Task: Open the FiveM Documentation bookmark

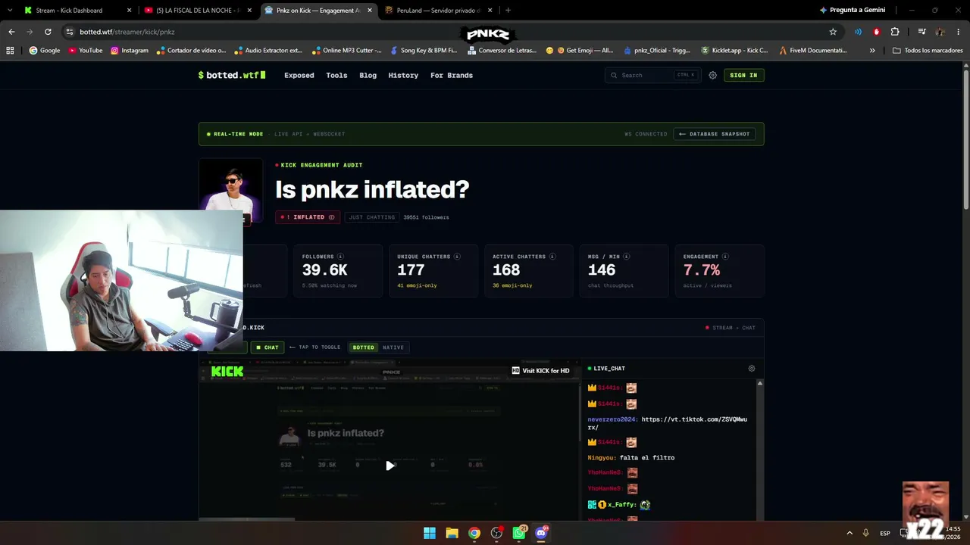Action: tap(812, 51)
